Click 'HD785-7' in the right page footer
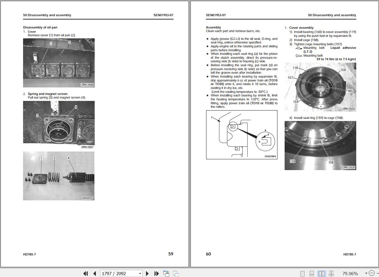379x277 pixels. point(350,254)
